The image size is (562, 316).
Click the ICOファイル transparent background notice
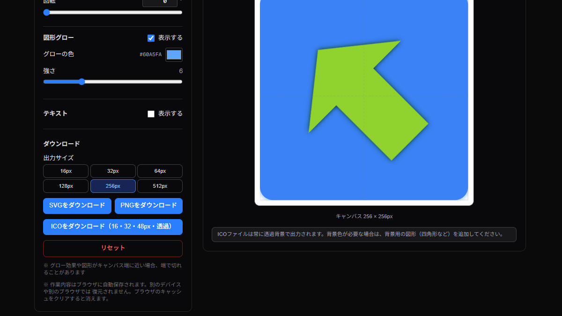coord(364,235)
